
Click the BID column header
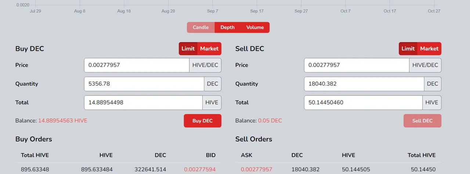(x=211, y=155)
